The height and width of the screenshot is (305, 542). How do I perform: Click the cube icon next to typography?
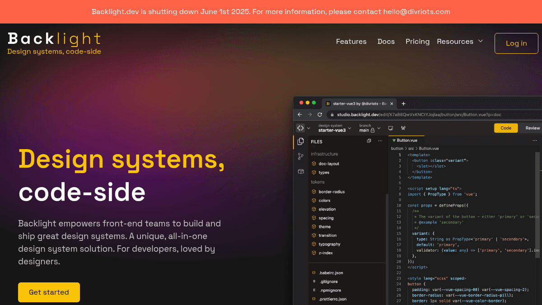tap(314, 244)
